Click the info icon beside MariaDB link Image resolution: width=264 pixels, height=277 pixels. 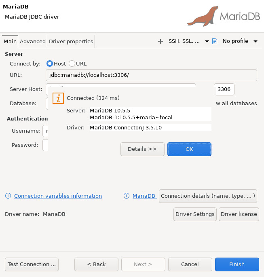[127, 196]
